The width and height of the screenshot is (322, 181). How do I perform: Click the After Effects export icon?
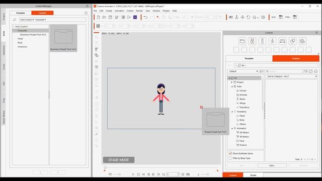[x=135, y=17]
